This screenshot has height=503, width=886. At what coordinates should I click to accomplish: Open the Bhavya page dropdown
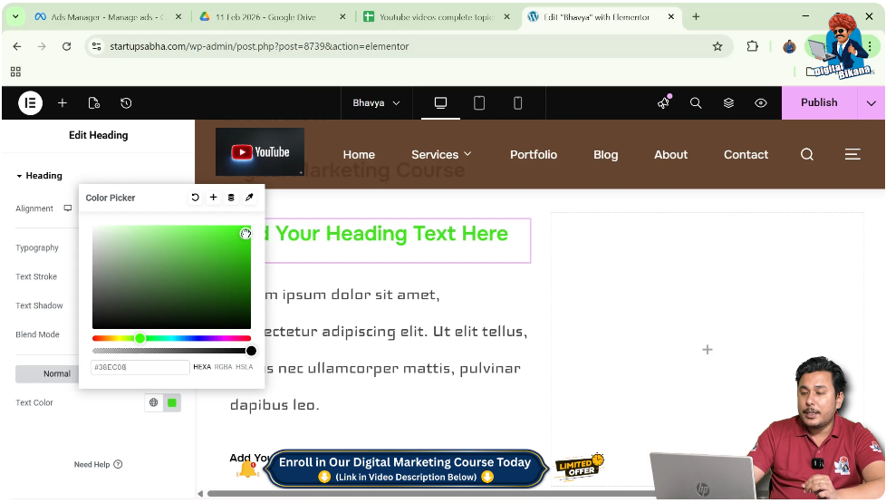(x=376, y=102)
